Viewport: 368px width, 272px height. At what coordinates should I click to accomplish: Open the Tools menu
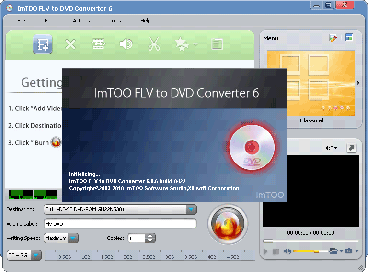pos(115,21)
